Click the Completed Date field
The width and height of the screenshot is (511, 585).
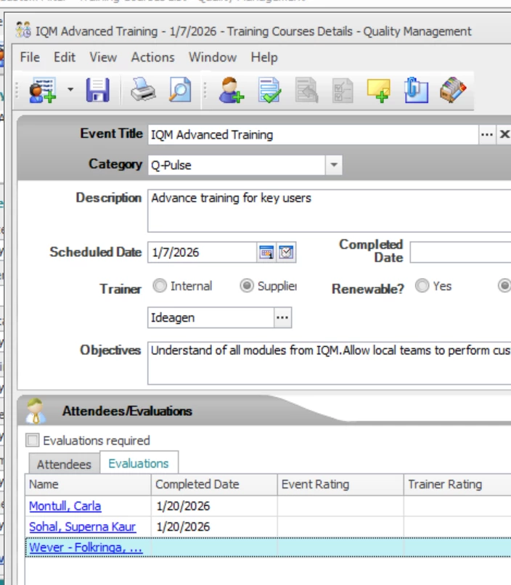[x=460, y=252]
